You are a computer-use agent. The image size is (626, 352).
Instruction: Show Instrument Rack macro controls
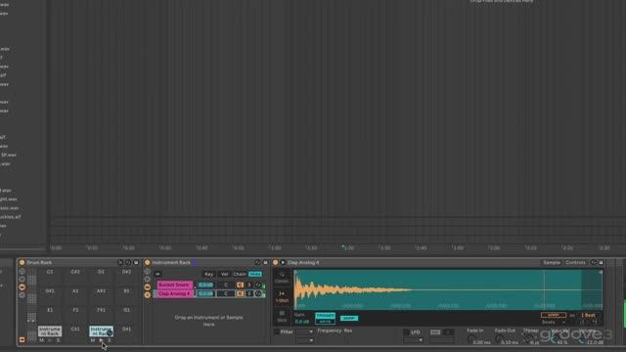148,272
